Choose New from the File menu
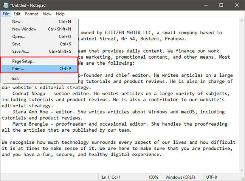Image resolution: width=245 pixels, height=181 pixels. coord(39,21)
